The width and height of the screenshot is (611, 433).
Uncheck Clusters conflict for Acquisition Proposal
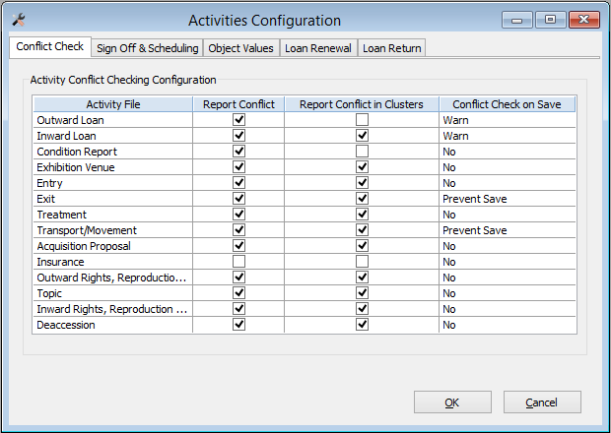(x=362, y=246)
